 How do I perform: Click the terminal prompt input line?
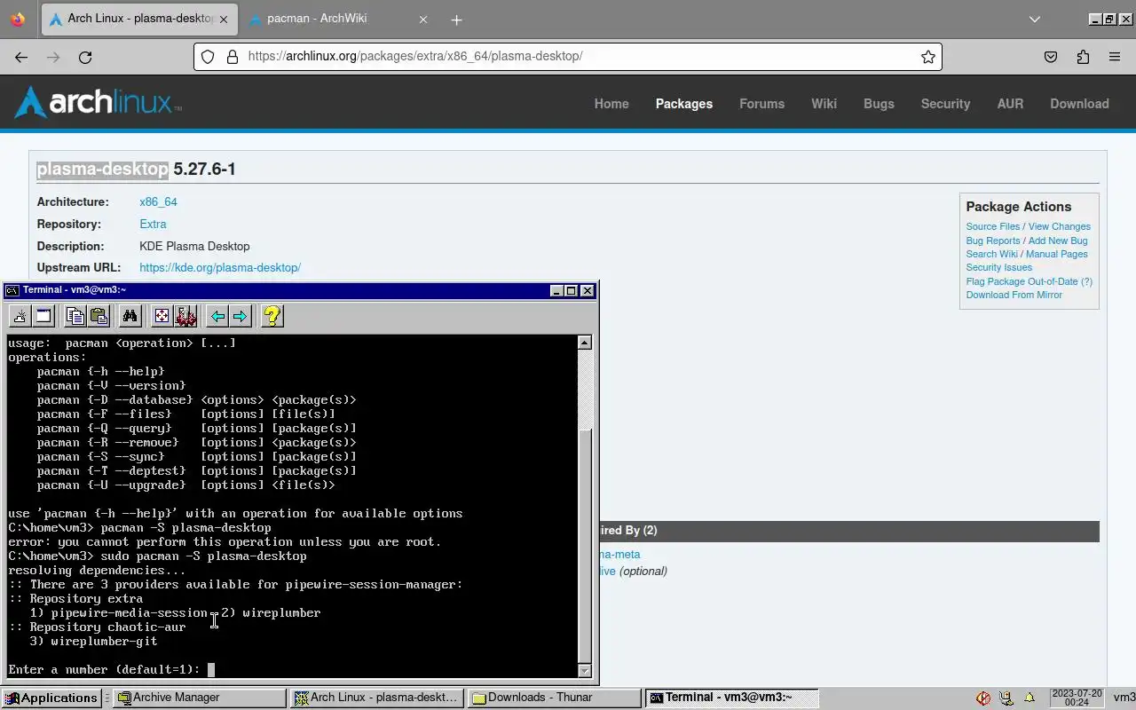tap(292, 669)
